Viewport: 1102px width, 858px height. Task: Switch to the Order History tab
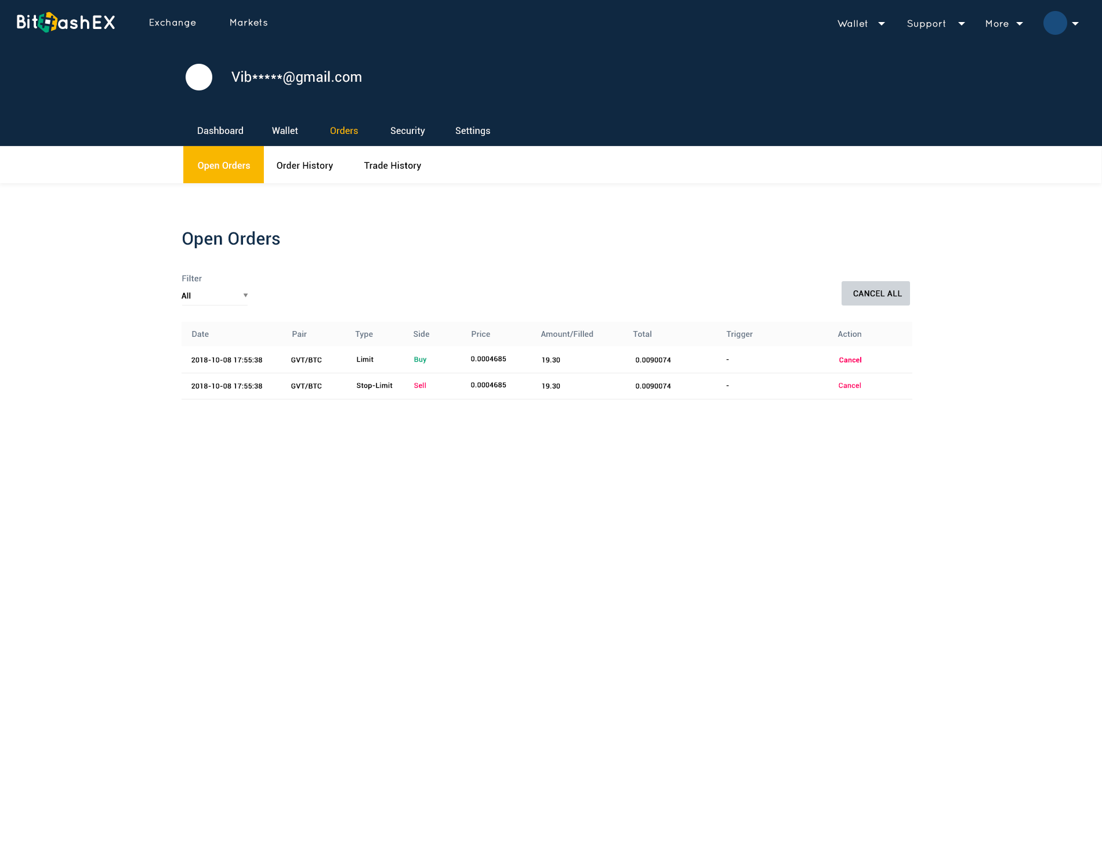(x=304, y=166)
